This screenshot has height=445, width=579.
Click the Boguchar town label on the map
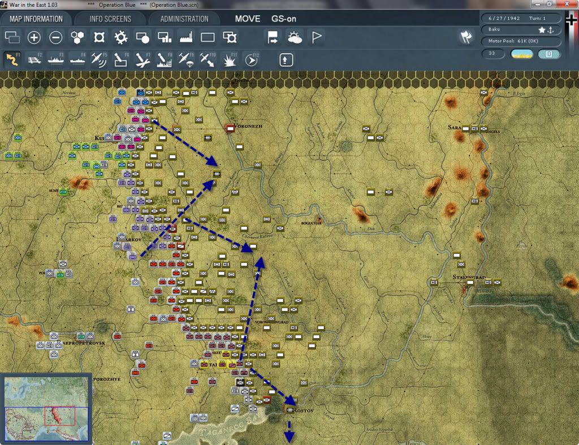coord(312,223)
